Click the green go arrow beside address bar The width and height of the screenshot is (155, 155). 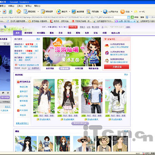[x=132, y=17]
